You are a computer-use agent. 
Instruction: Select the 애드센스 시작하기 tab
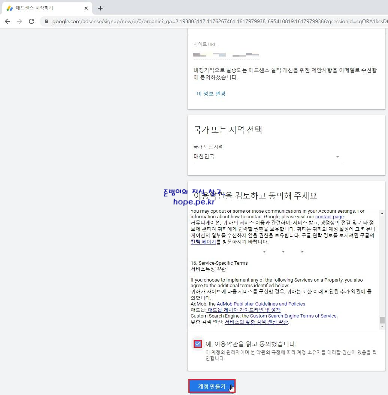pos(47,8)
